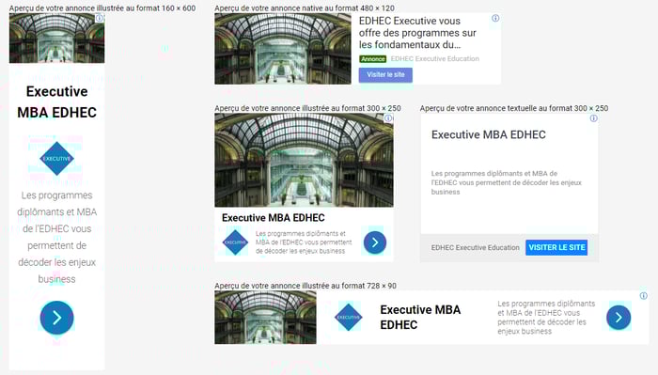The width and height of the screenshot is (658, 375).
Task: Click the atrium image in the 300×250 illustrated ad
Action: point(304,160)
